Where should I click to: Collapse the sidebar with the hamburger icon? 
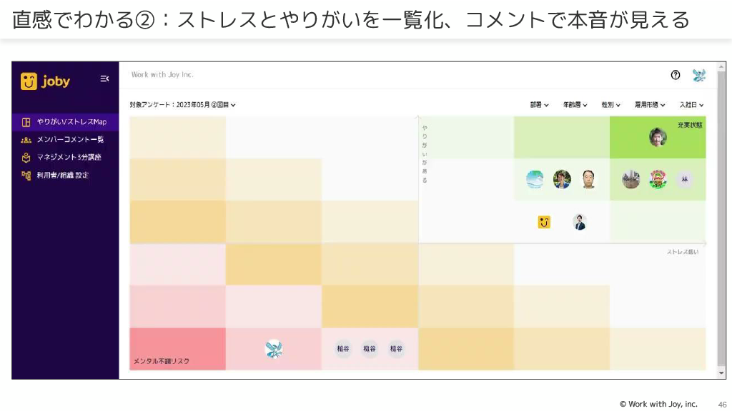[104, 79]
